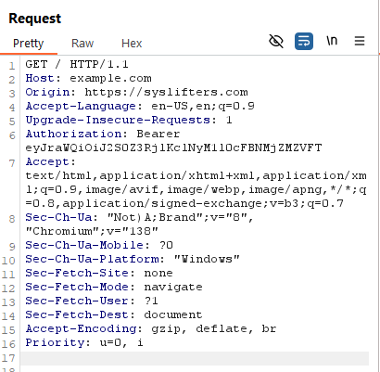380x372 pixels.
Task: Click the Origin header line
Action: click(136, 92)
